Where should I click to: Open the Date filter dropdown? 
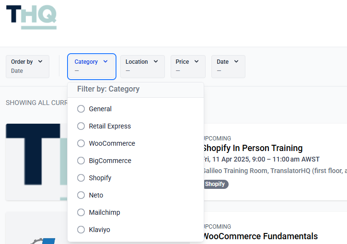228,67
